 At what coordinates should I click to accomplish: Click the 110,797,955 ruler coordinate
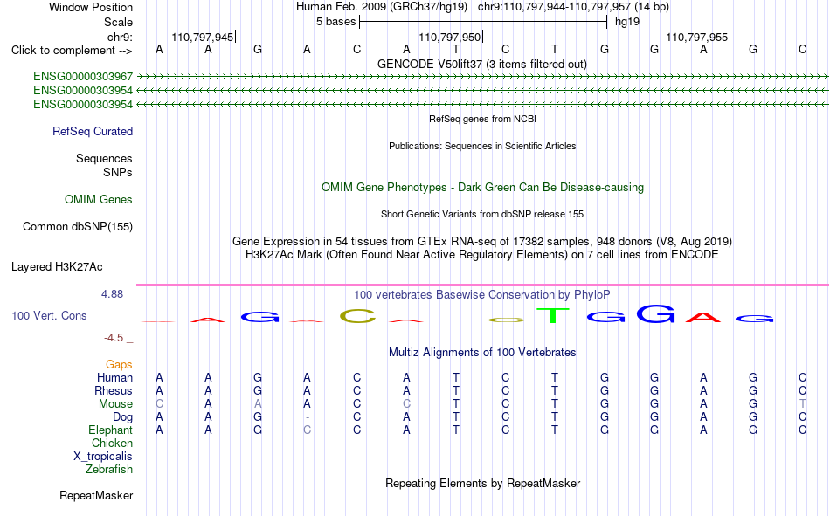point(696,37)
